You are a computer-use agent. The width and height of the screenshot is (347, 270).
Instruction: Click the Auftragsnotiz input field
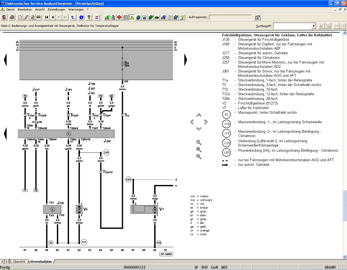pyautogui.click(x=230, y=17)
